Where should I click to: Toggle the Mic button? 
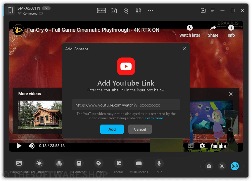tap(159, 166)
